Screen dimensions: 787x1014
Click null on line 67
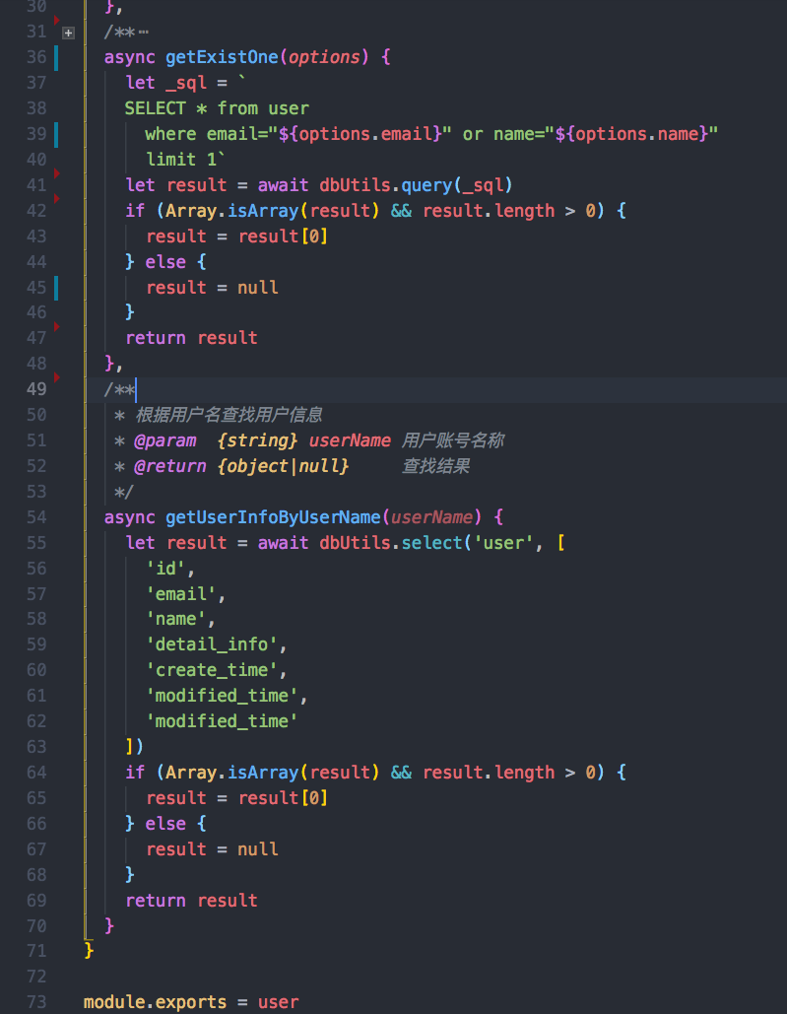tap(258, 849)
